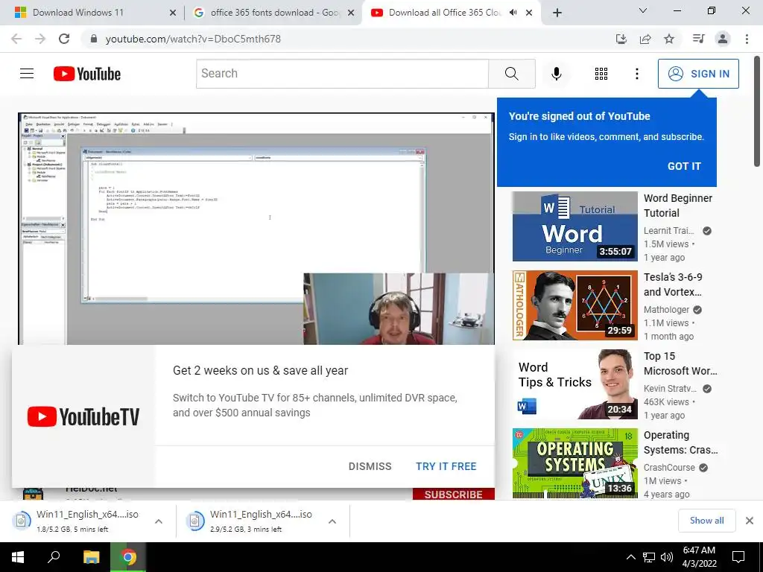
Task: Open the taskbar clock showing 6:47 AM
Action: (699, 557)
